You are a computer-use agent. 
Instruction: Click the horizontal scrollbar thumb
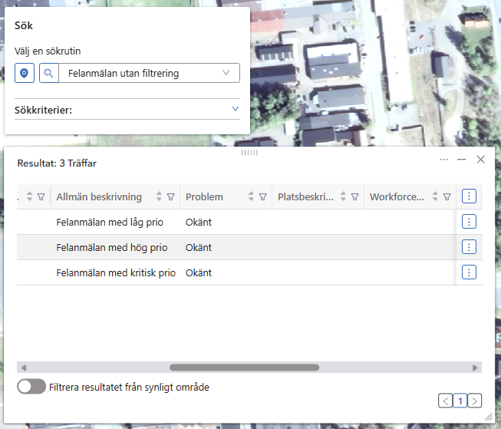[244, 368]
